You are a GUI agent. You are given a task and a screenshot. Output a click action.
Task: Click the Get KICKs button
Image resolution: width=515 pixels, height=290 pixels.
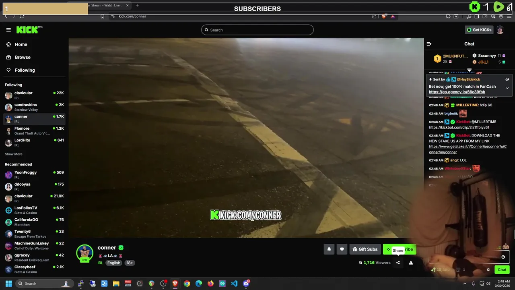[479, 30]
